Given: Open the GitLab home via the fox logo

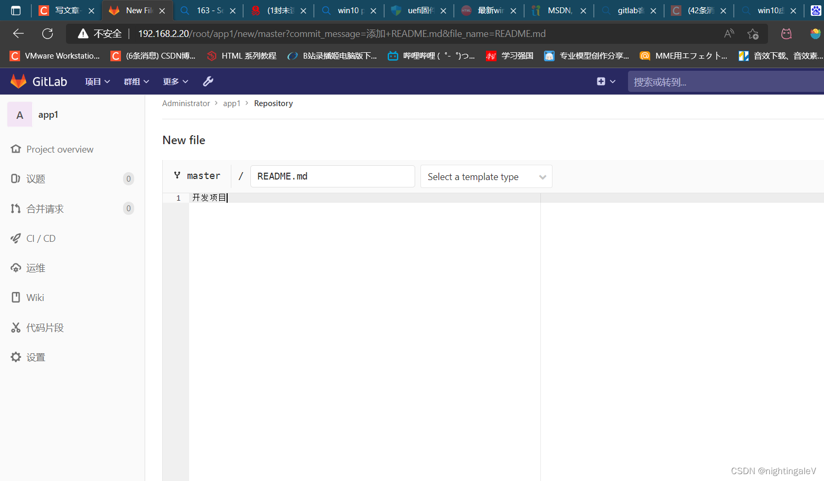Looking at the screenshot, I should (18, 81).
